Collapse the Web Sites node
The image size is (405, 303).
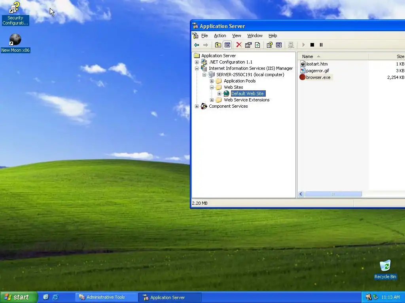point(212,87)
